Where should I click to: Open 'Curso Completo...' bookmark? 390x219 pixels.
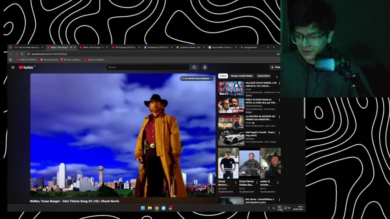[95, 60]
